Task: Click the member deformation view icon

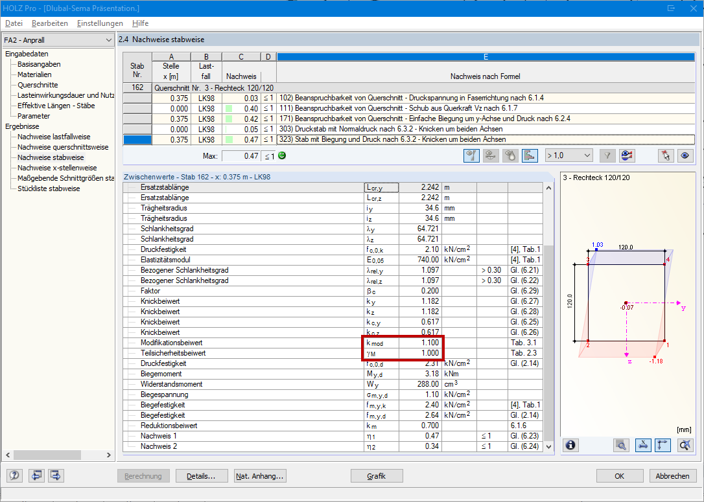Action: (491, 155)
